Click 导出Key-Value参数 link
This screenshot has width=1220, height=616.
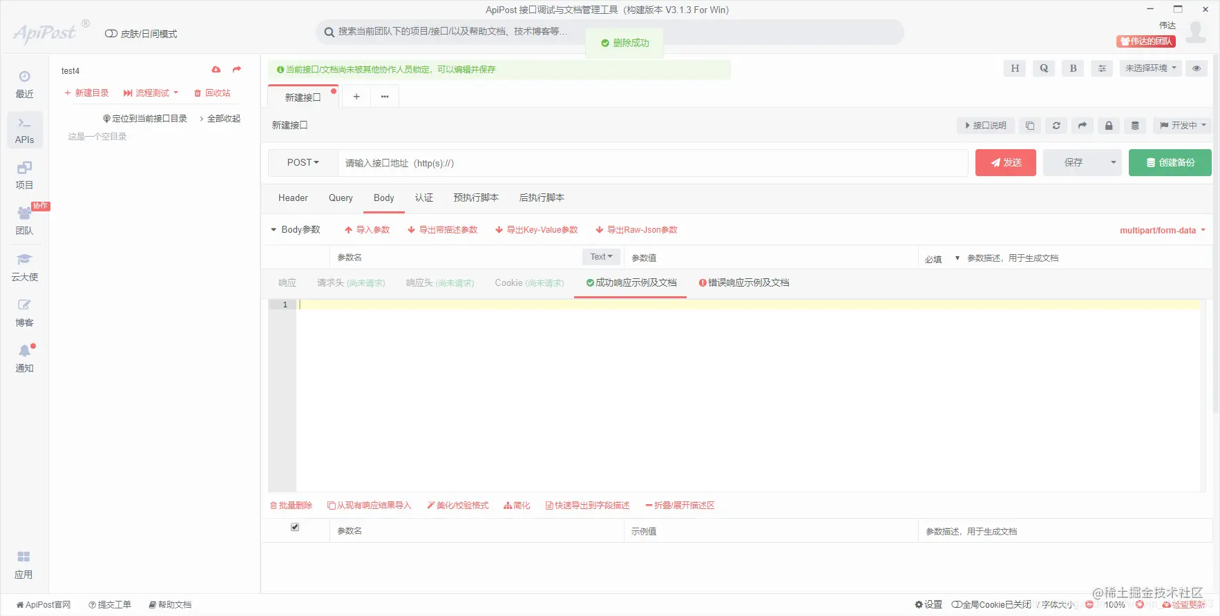(x=537, y=230)
